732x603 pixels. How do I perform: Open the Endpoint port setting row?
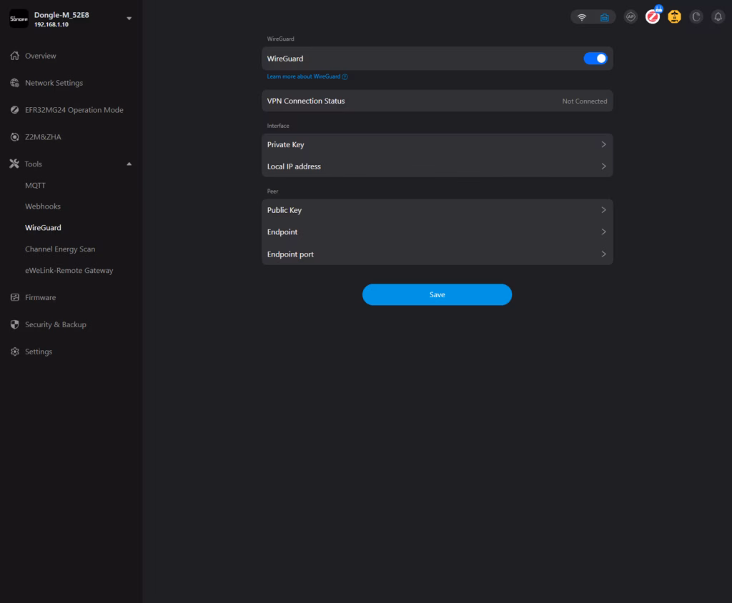click(x=437, y=254)
